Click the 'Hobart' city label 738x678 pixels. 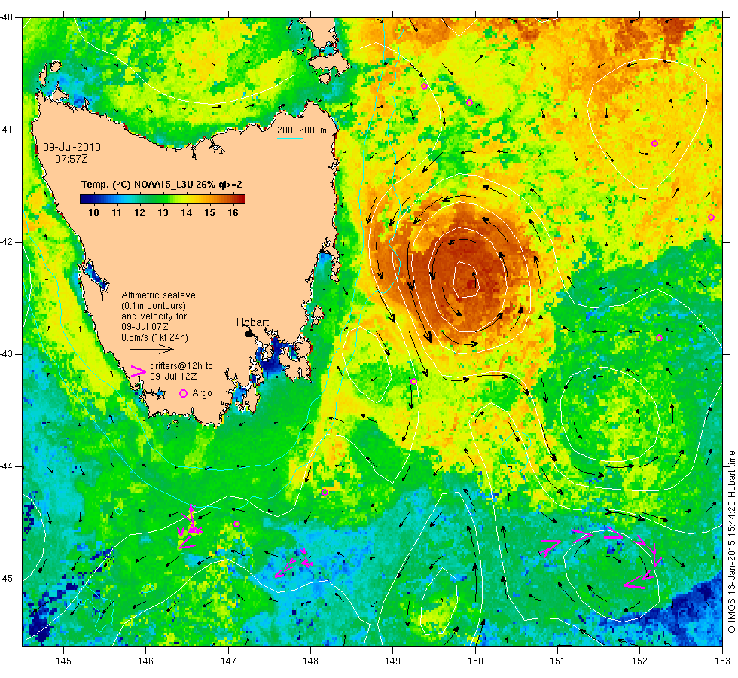click(252, 322)
